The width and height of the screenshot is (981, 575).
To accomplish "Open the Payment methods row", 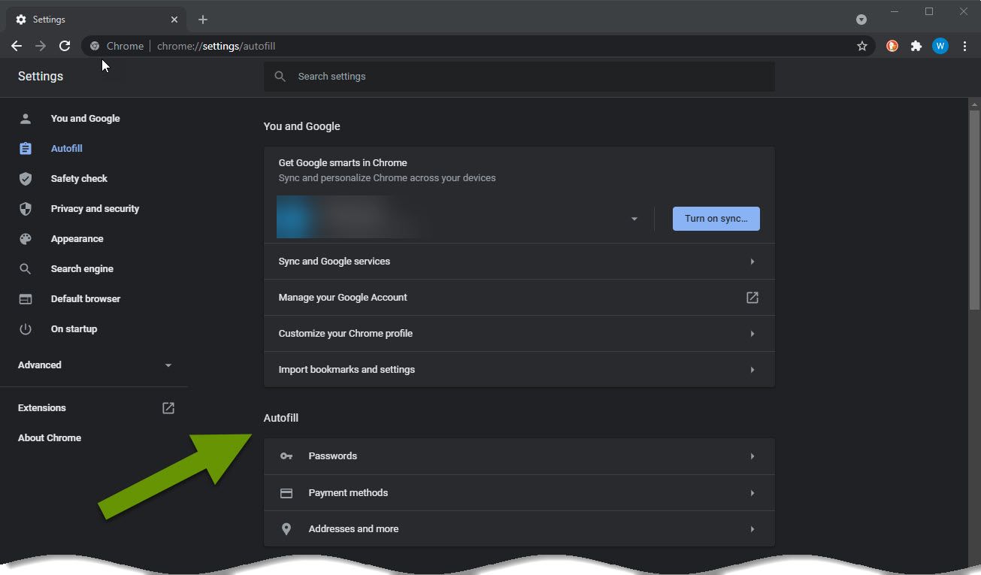I will pos(519,493).
